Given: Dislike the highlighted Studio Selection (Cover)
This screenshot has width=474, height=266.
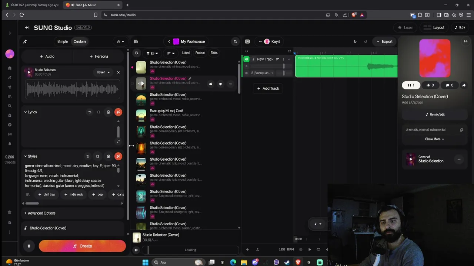Looking at the screenshot, I should [220, 84].
